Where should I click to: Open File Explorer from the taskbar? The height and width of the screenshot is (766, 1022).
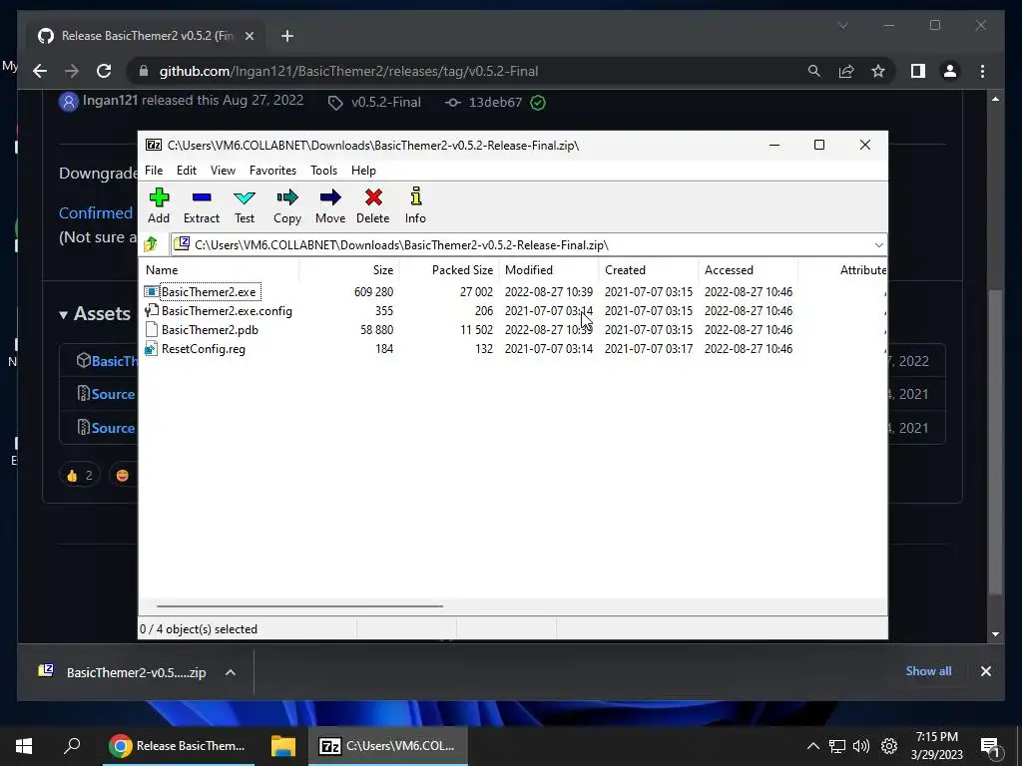point(283,746)
